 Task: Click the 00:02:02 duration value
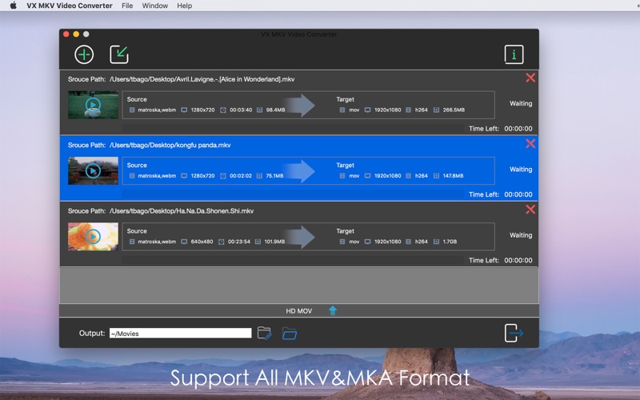pos(241,175)
